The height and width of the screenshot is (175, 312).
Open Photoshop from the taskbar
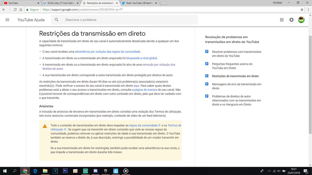[x=65, y=171]
